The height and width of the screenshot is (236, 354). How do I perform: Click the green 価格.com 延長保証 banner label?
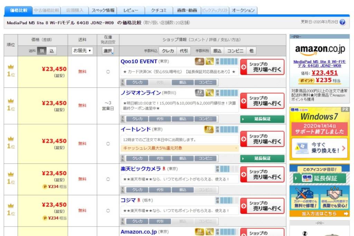tap(319, 178)
